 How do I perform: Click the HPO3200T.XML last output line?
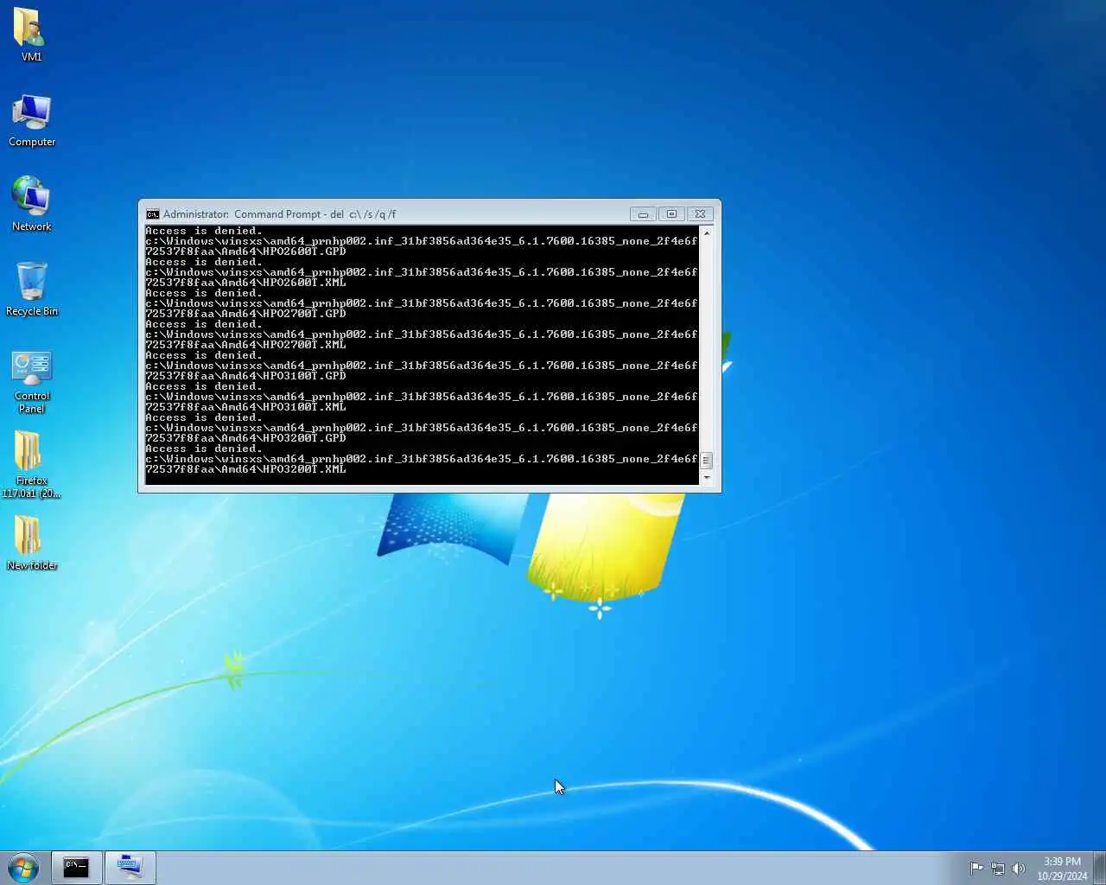pyautogui.click(x=421, y=464)
